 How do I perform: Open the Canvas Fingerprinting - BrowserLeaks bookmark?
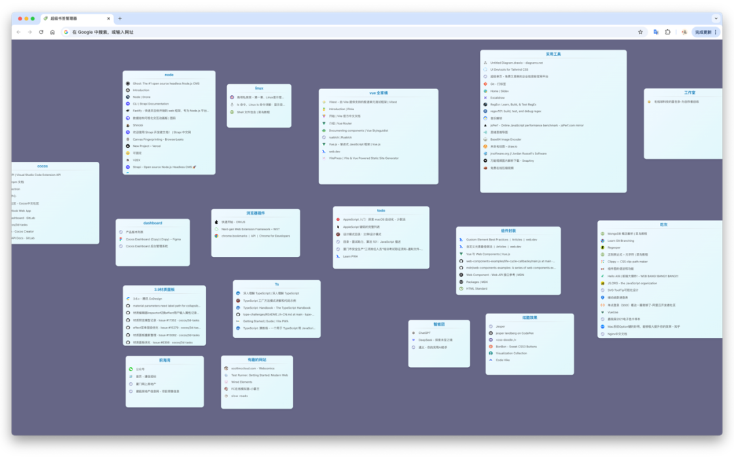click(158, 139)
